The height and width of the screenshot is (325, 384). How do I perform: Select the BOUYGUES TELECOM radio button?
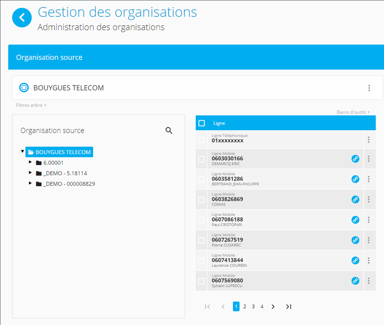(24, 88)
